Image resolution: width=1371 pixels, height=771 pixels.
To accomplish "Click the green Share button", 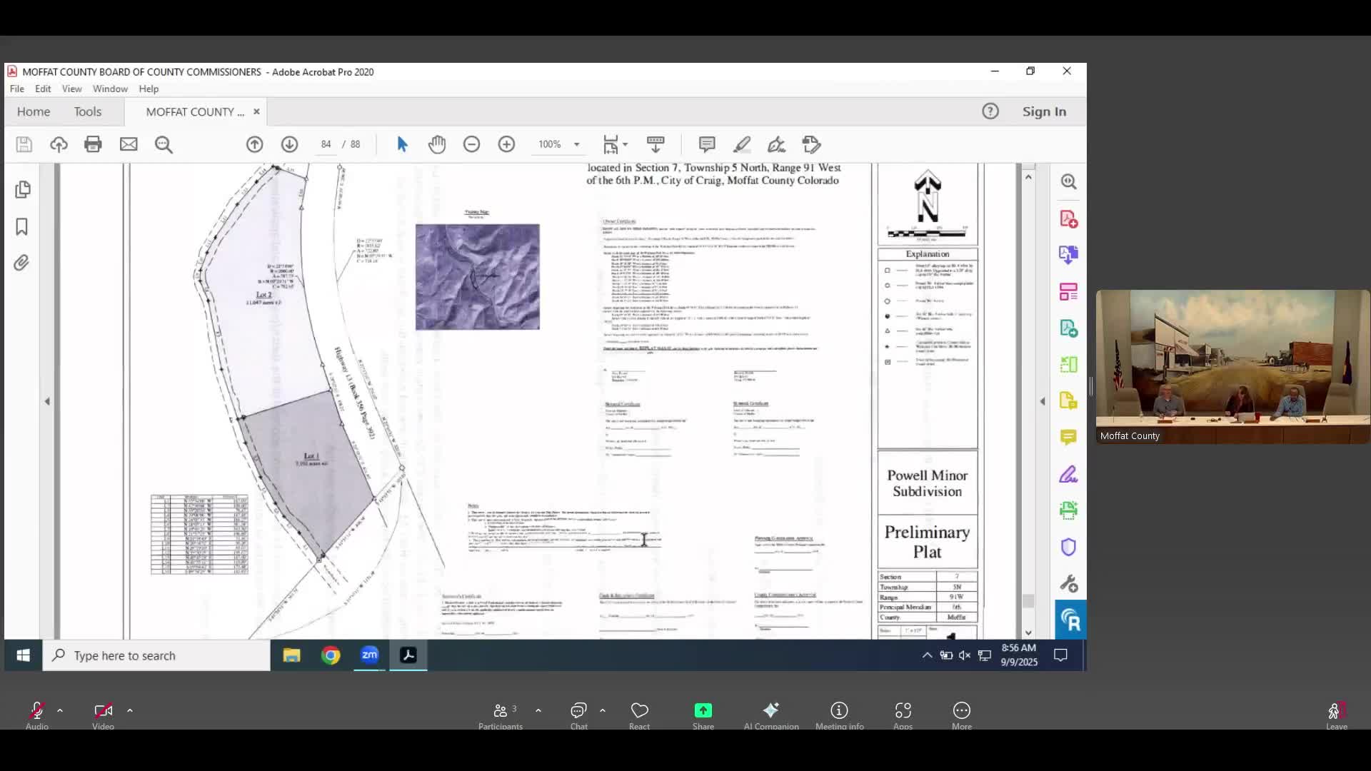I will [703, 710].
